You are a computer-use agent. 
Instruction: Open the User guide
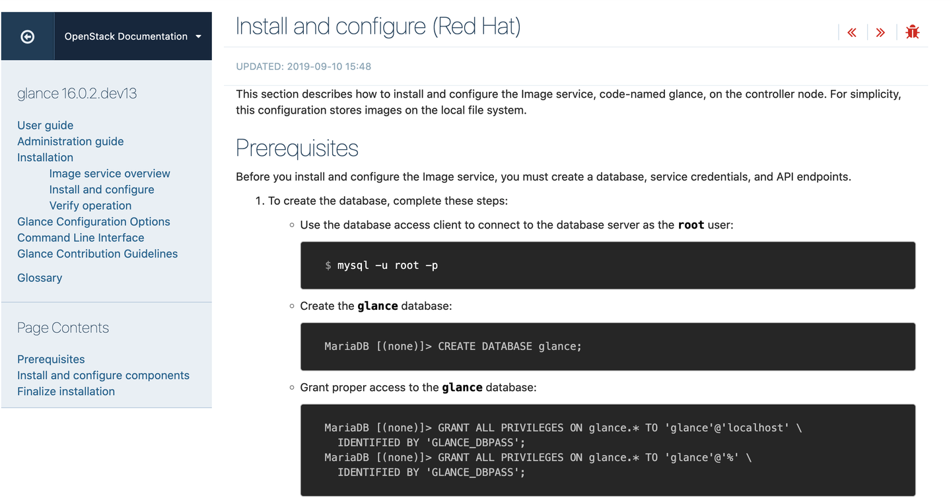click(45, 125)
